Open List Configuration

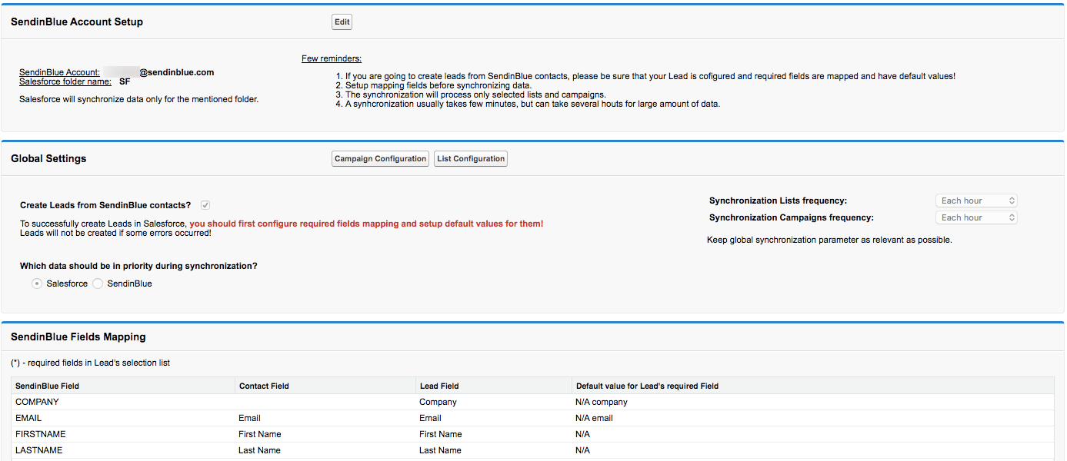[471, 159]
